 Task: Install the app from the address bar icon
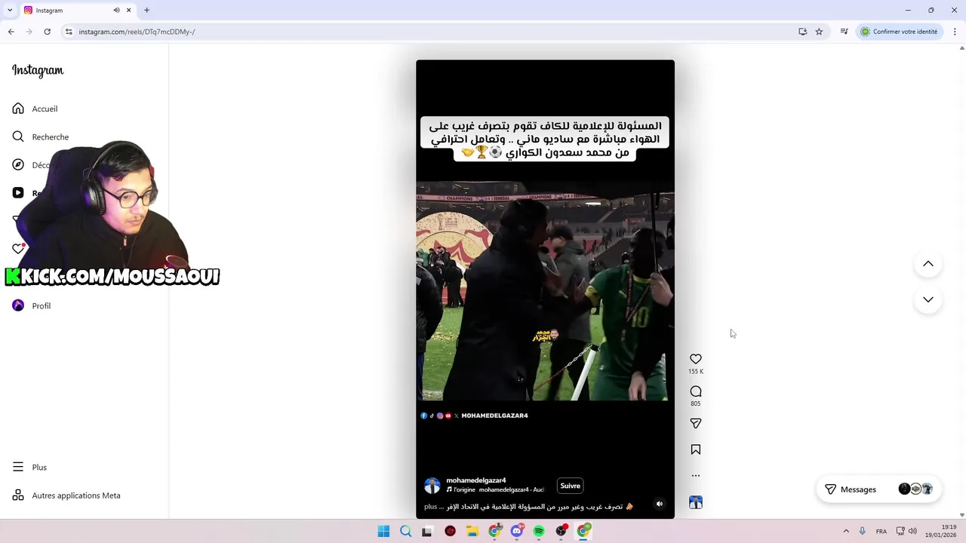(803, 32)
